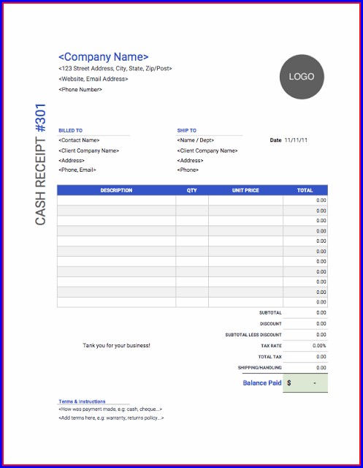Click <Client Company Name> under BILLED TO
This screenshot has width=363, height=468.
pos(88,151)
